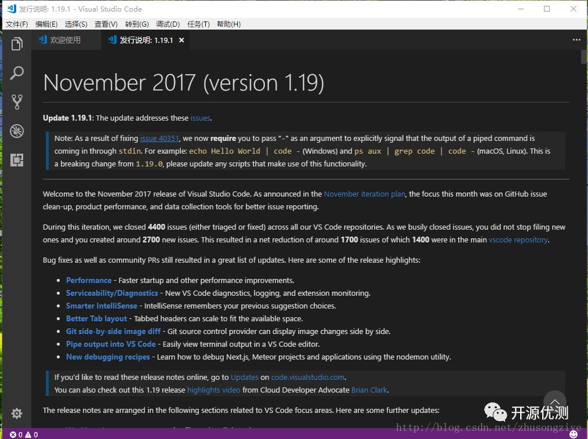Screen dimensions: 588x439
Task: Minimize the Visual Studio Code window
Action: click(521, 9)
